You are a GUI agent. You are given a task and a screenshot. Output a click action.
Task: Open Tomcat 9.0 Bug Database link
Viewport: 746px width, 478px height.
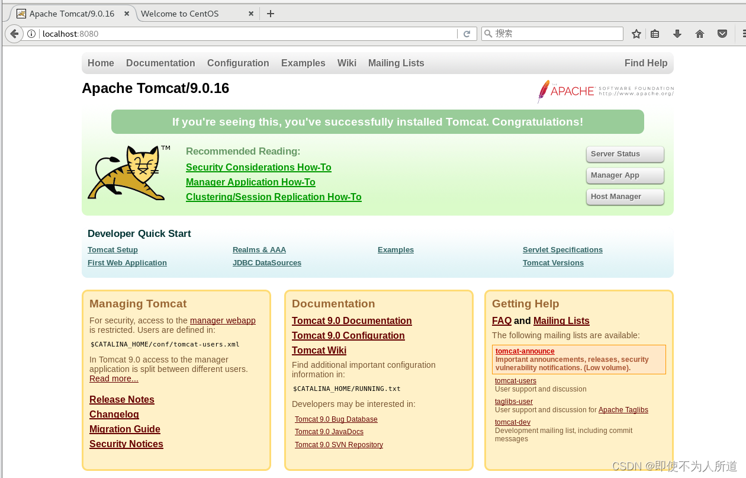coord(336,419)
